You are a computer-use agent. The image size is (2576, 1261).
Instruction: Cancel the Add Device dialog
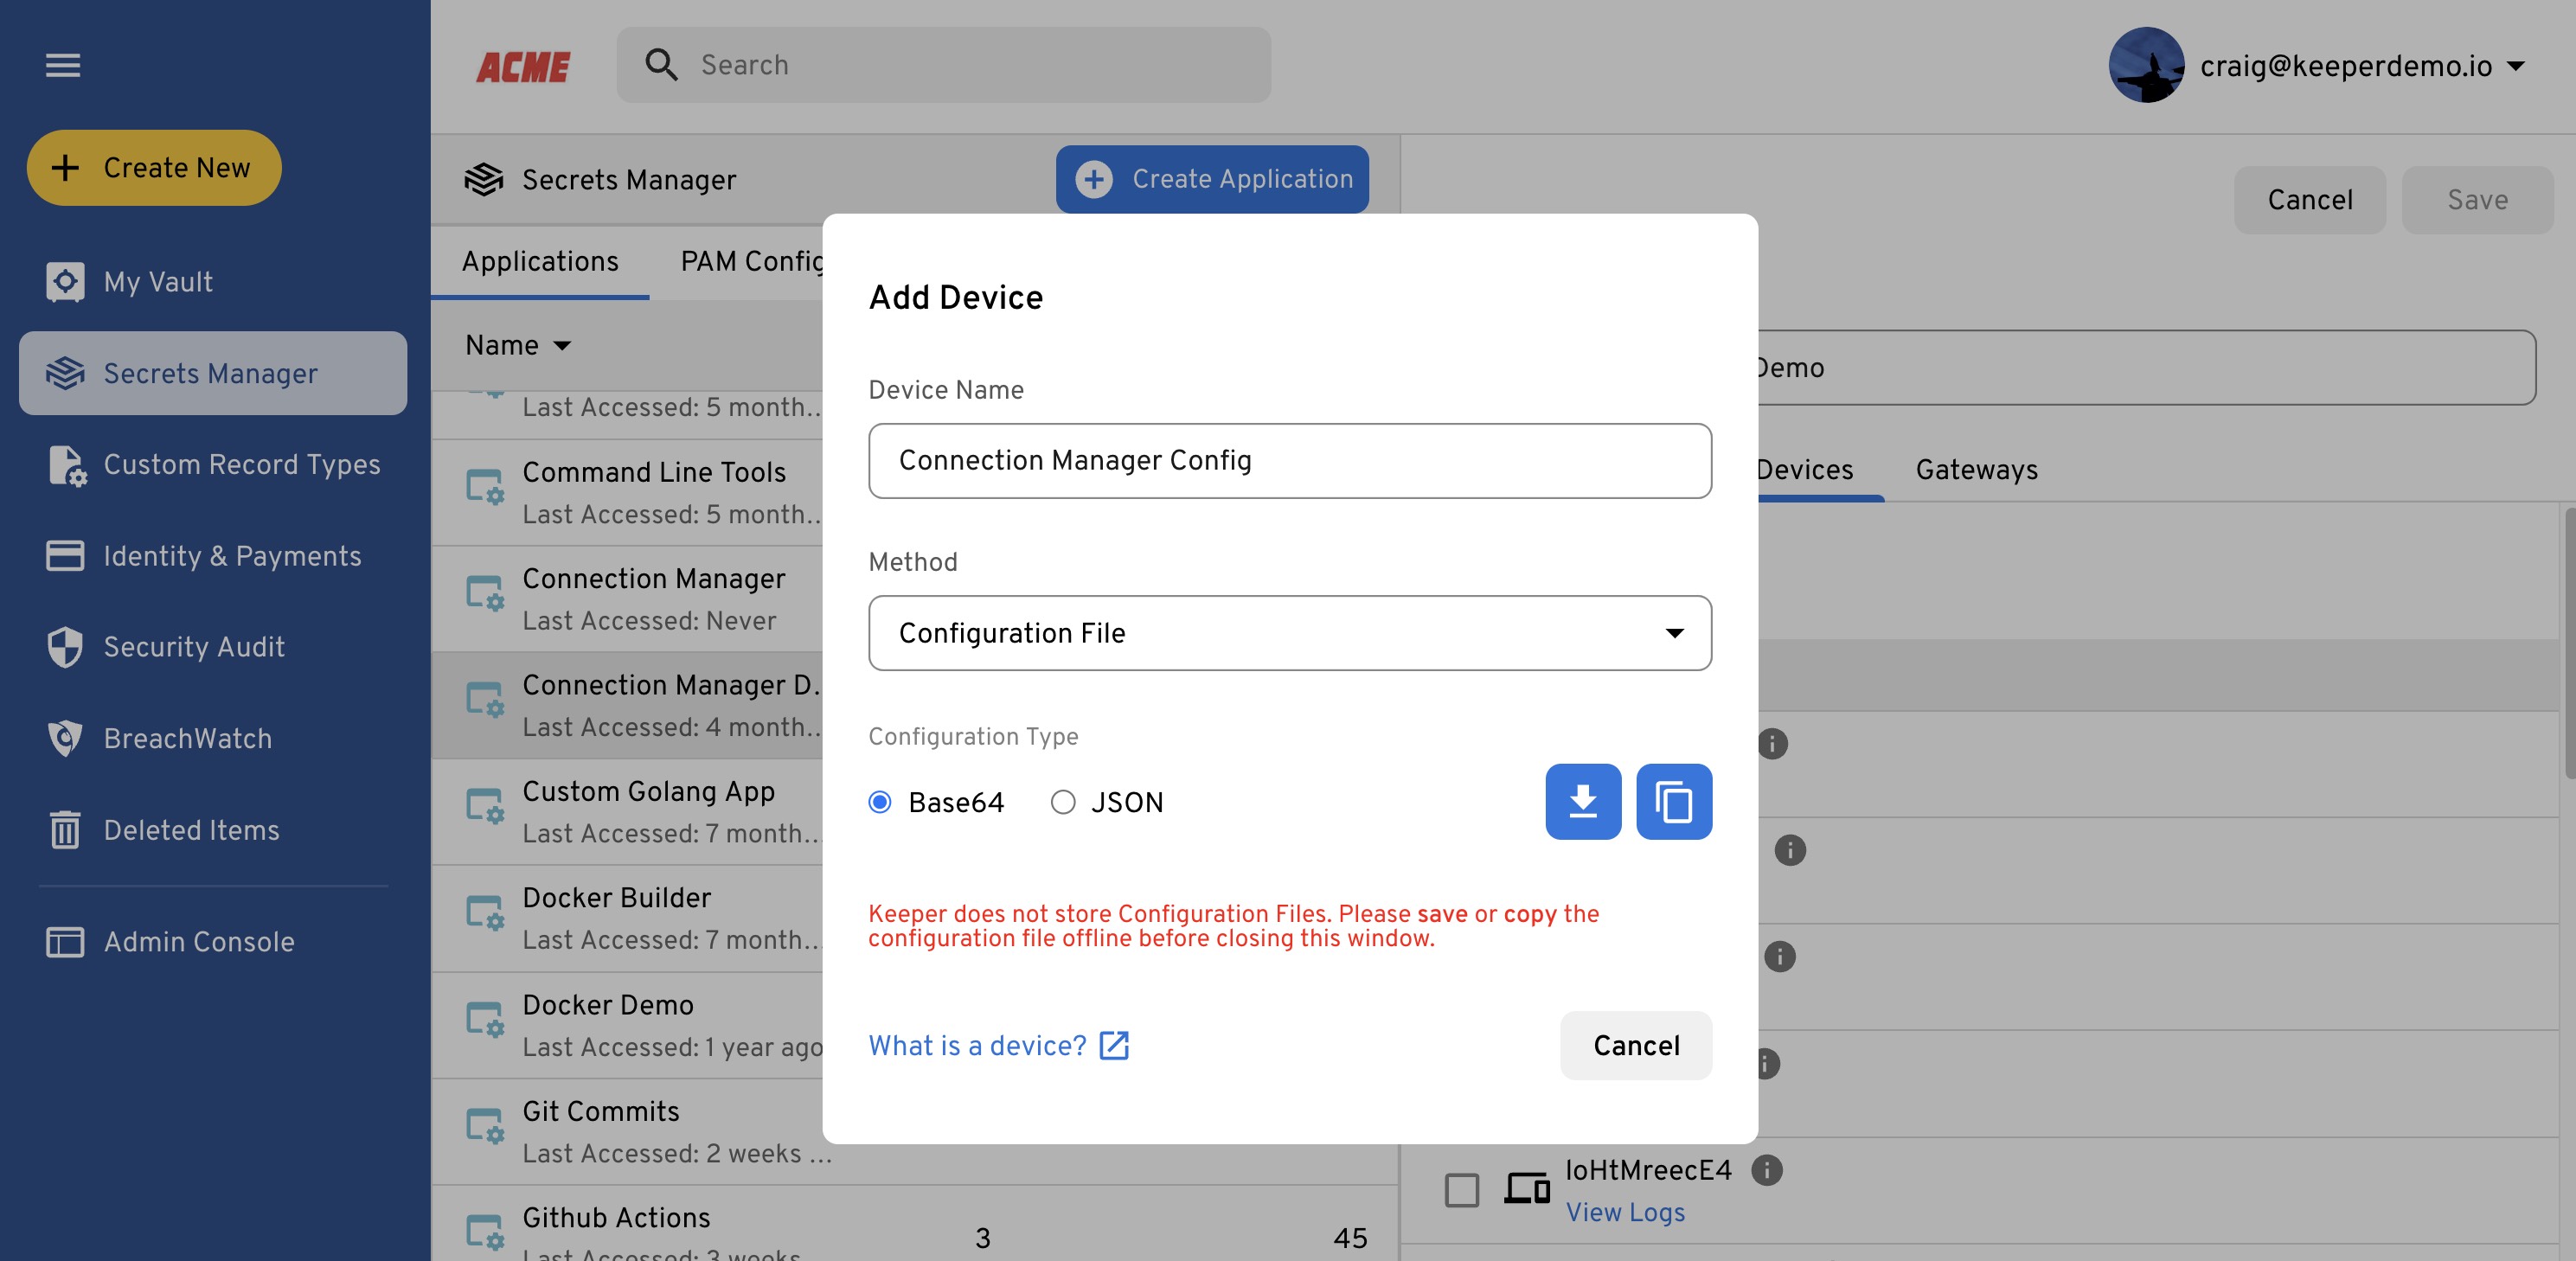(1635, 1045)
